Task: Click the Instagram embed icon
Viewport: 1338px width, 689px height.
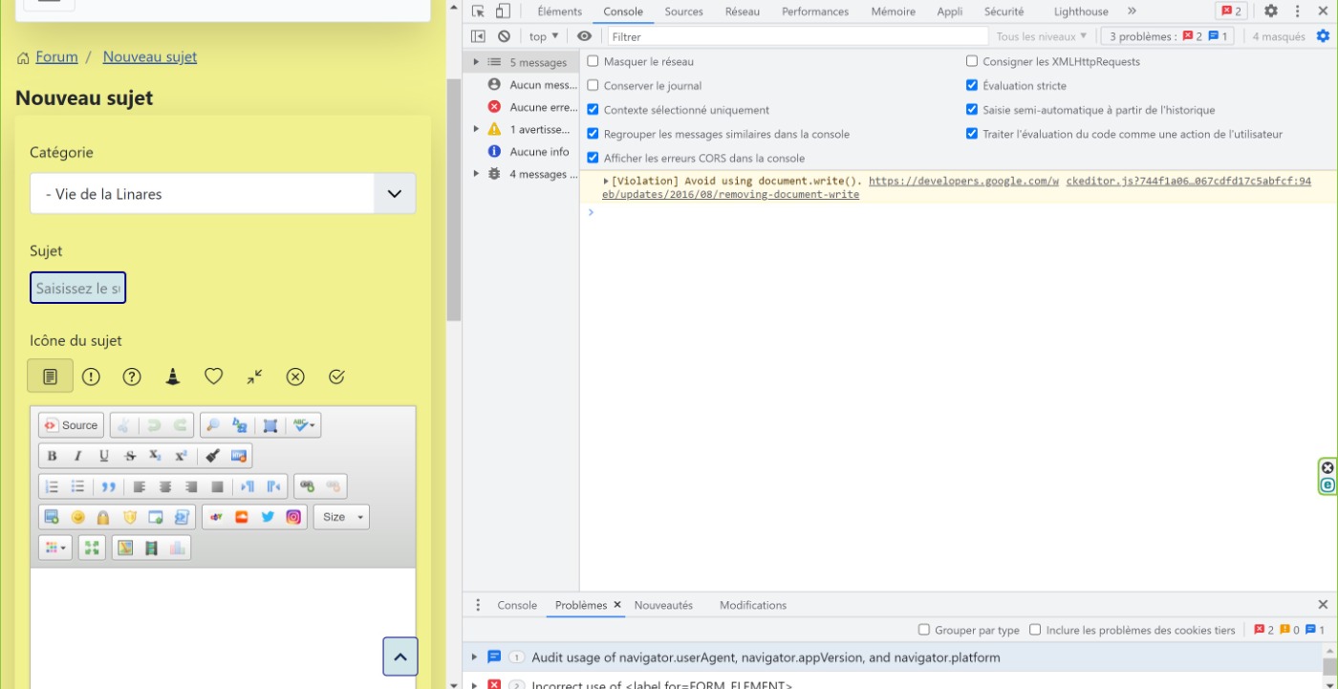Action: [x=293, y=517]
